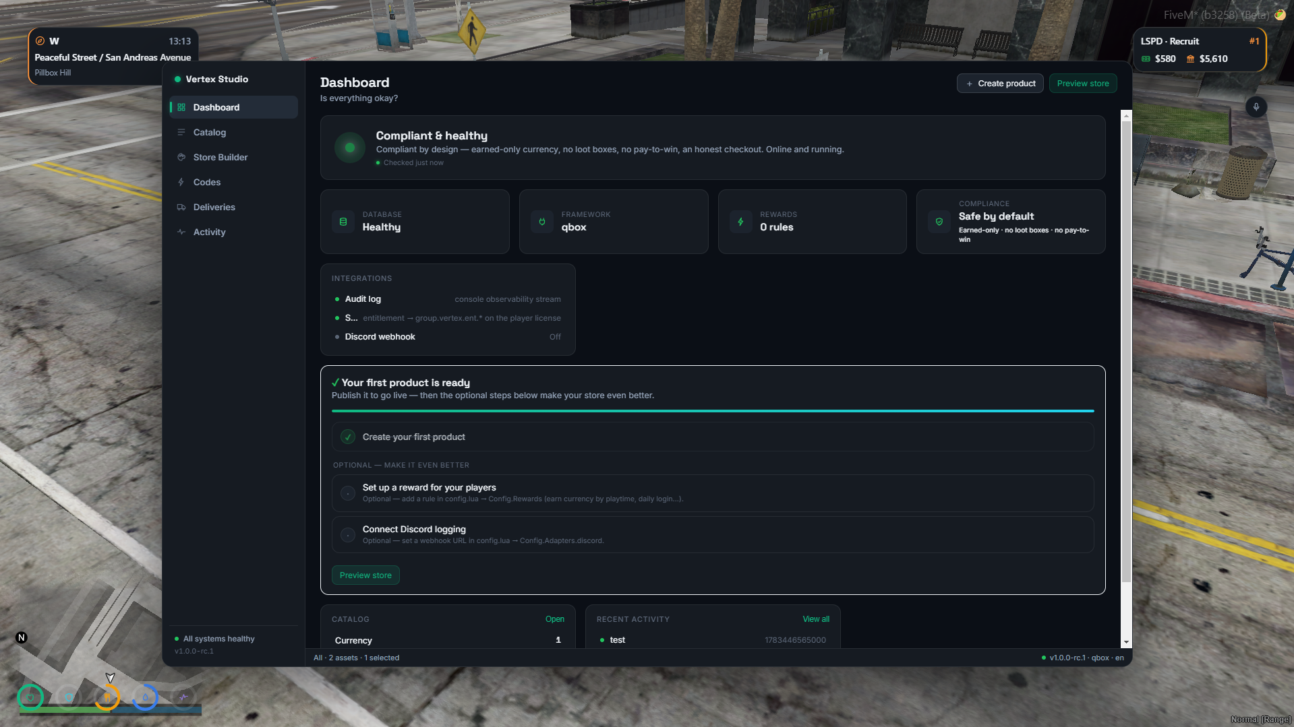1294x727 pixels.
Task: Check the Set up a reward step circle
Action: [348, 493]
